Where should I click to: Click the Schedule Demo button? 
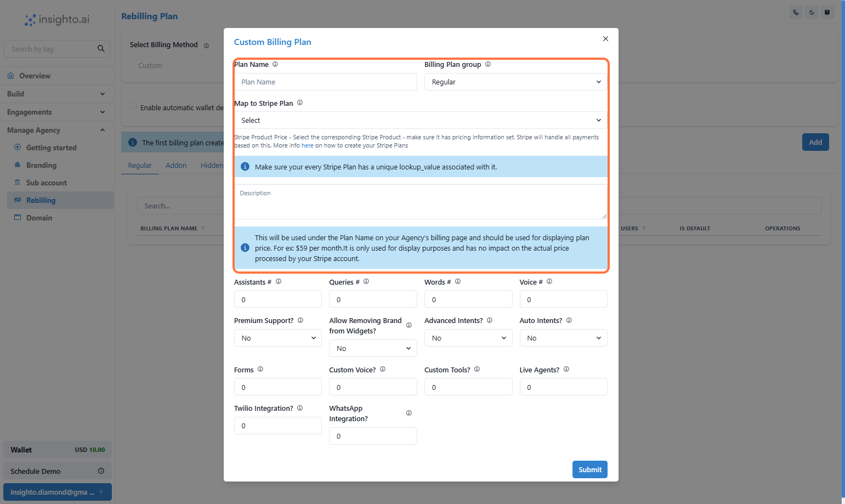click(57, 471)
